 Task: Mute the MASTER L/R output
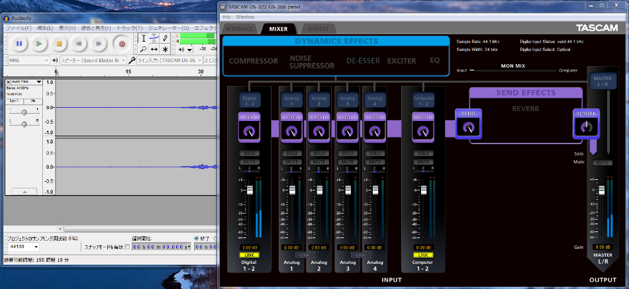click(602, 163)
